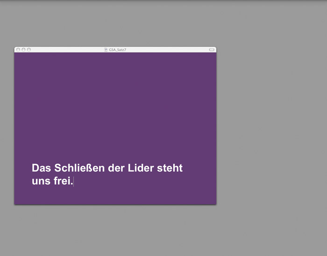The height and width of the screenshot is (256, 327).
Task: Click the toolbar toggle pill button in title bar
Action: pyautogui.click(x=212, y=50)
